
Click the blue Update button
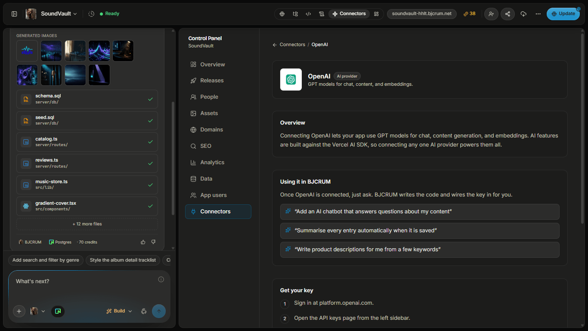563,14
